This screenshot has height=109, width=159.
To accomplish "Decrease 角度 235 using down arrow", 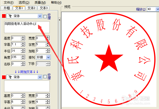I will point(23,58).
